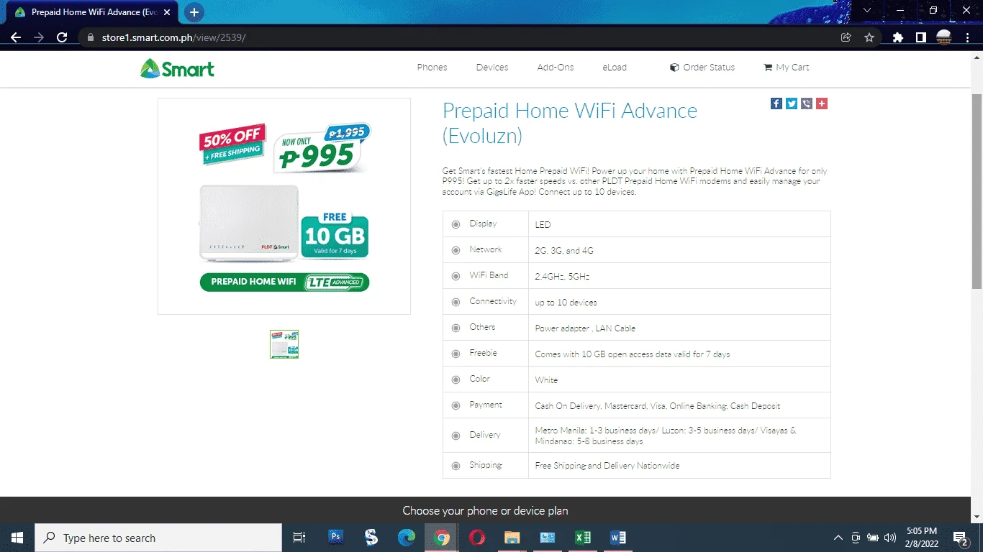Viewport: 983px width, 552px height.
Task: Launch Opera from the taskbar
Action: 476,537
